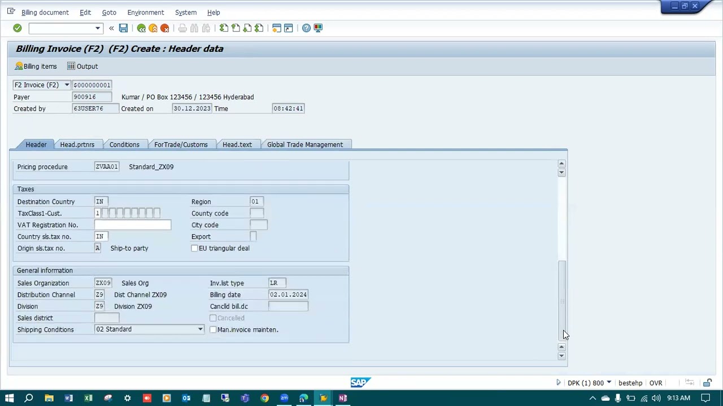
Task: Go to Last Page icon
Action: [x=259, y=28]
